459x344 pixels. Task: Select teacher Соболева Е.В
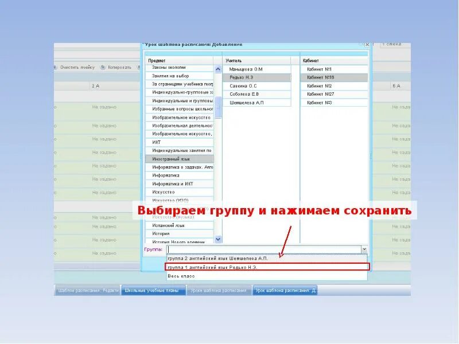[x=256, y=94]
